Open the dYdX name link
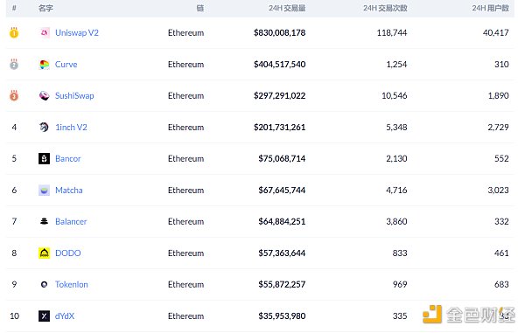Image resolution: width=525 pixels, height=333 pixels. 65,316
